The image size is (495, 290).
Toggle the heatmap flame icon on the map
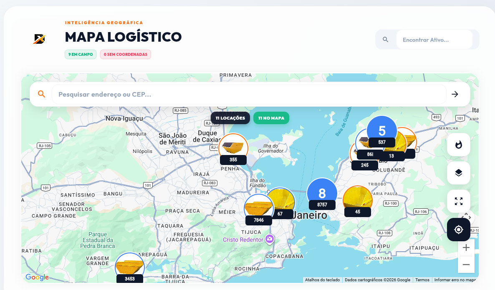tap(458, 145)
